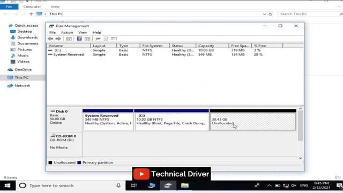Select View tab in File Explorer ribbon

(55, 6)
